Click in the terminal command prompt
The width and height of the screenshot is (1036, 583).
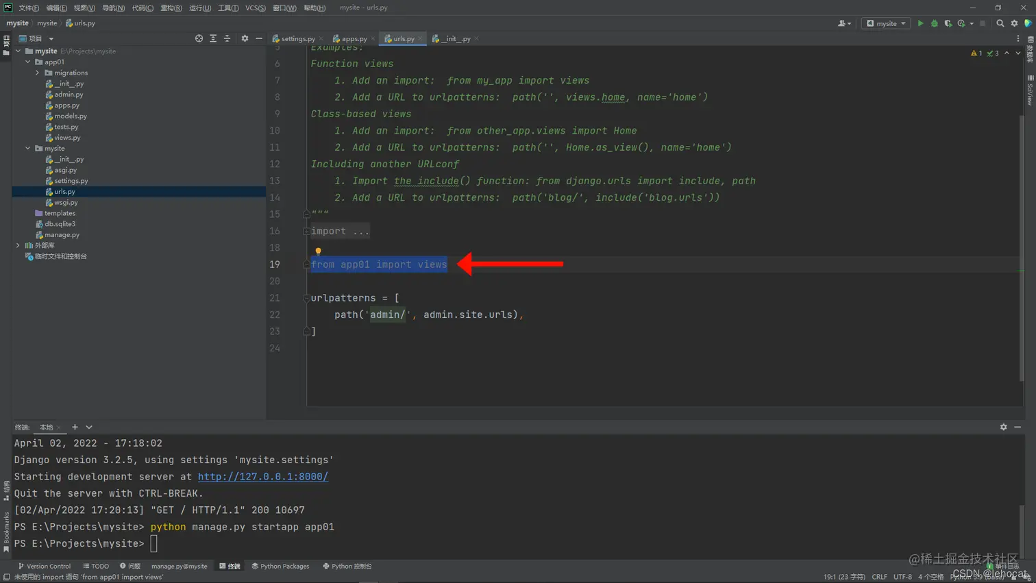[x=153, y=543]
